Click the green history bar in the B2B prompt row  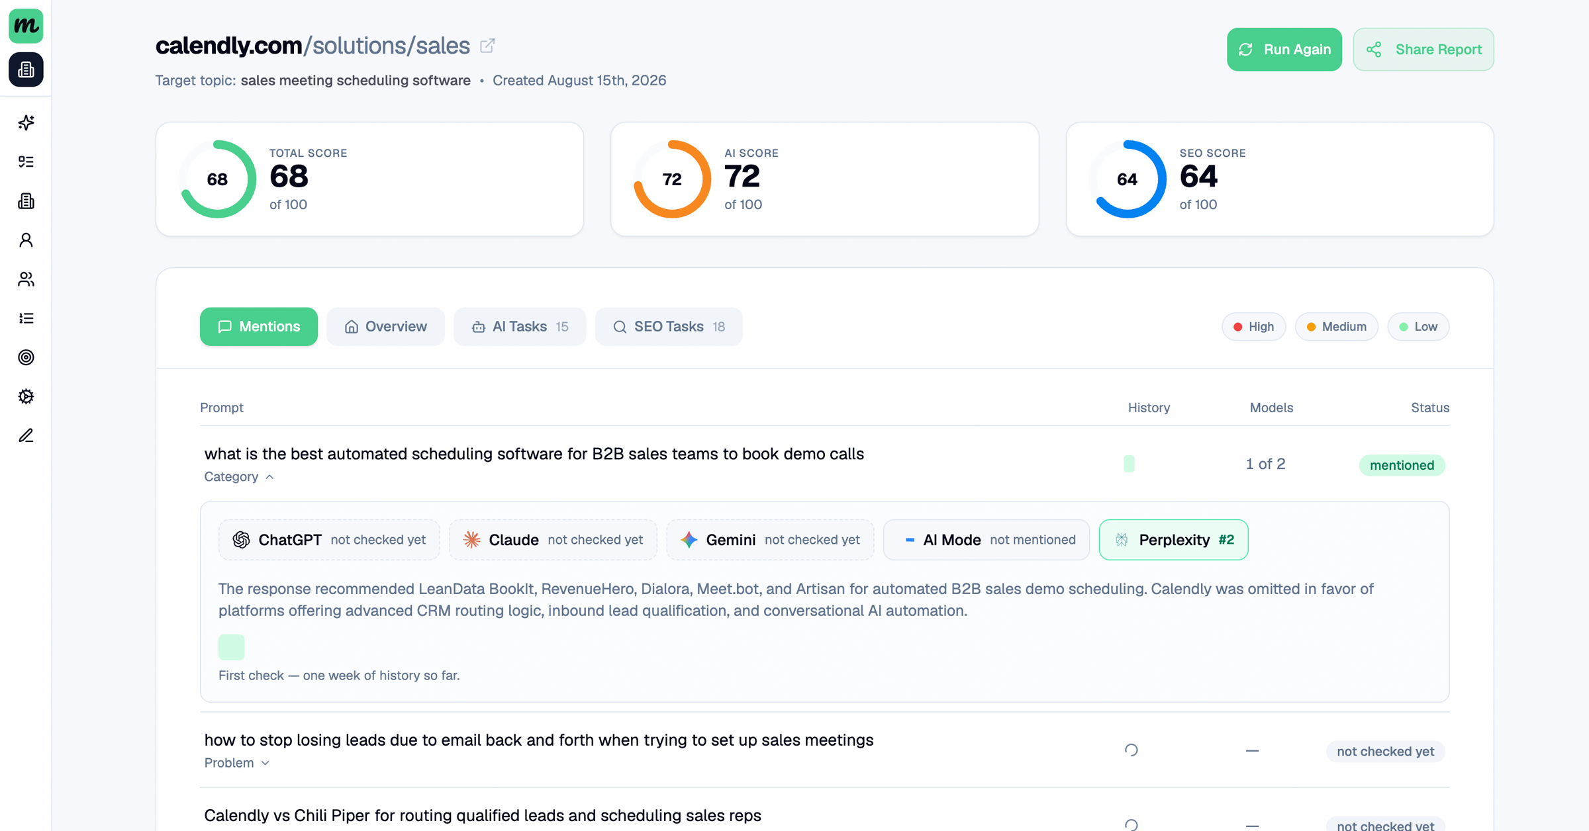pos(1129,464)
